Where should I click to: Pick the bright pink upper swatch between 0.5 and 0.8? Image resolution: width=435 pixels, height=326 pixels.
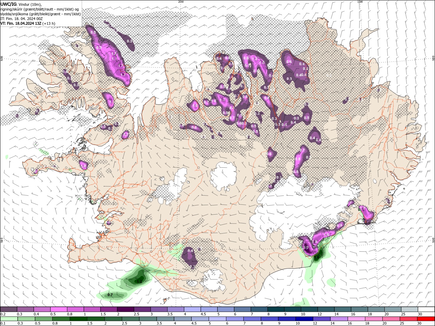[x=58, y=309]
